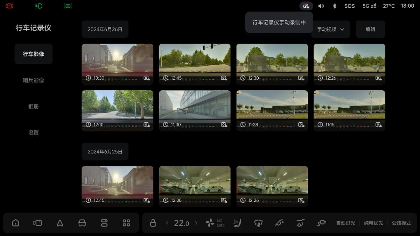Tap the Bluetooth icon in the status bar
Screen dimensions: 420x236
[x=334, y=6]
